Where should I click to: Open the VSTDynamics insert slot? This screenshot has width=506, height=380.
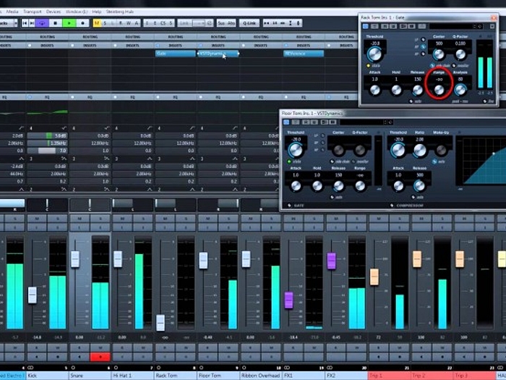coord(217,53)
